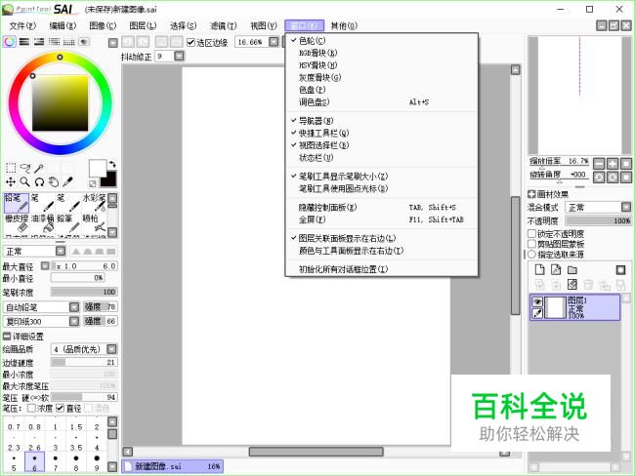Image resolution: width=635 pixels, height=476 pixels.
Task: Click the undo toolbar button
Action: tap(128, 42)
